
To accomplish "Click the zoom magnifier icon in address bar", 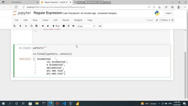I will pos(154,7).
